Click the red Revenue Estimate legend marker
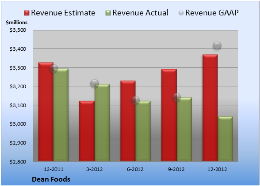The image size is (260, 186). [27, 13]
